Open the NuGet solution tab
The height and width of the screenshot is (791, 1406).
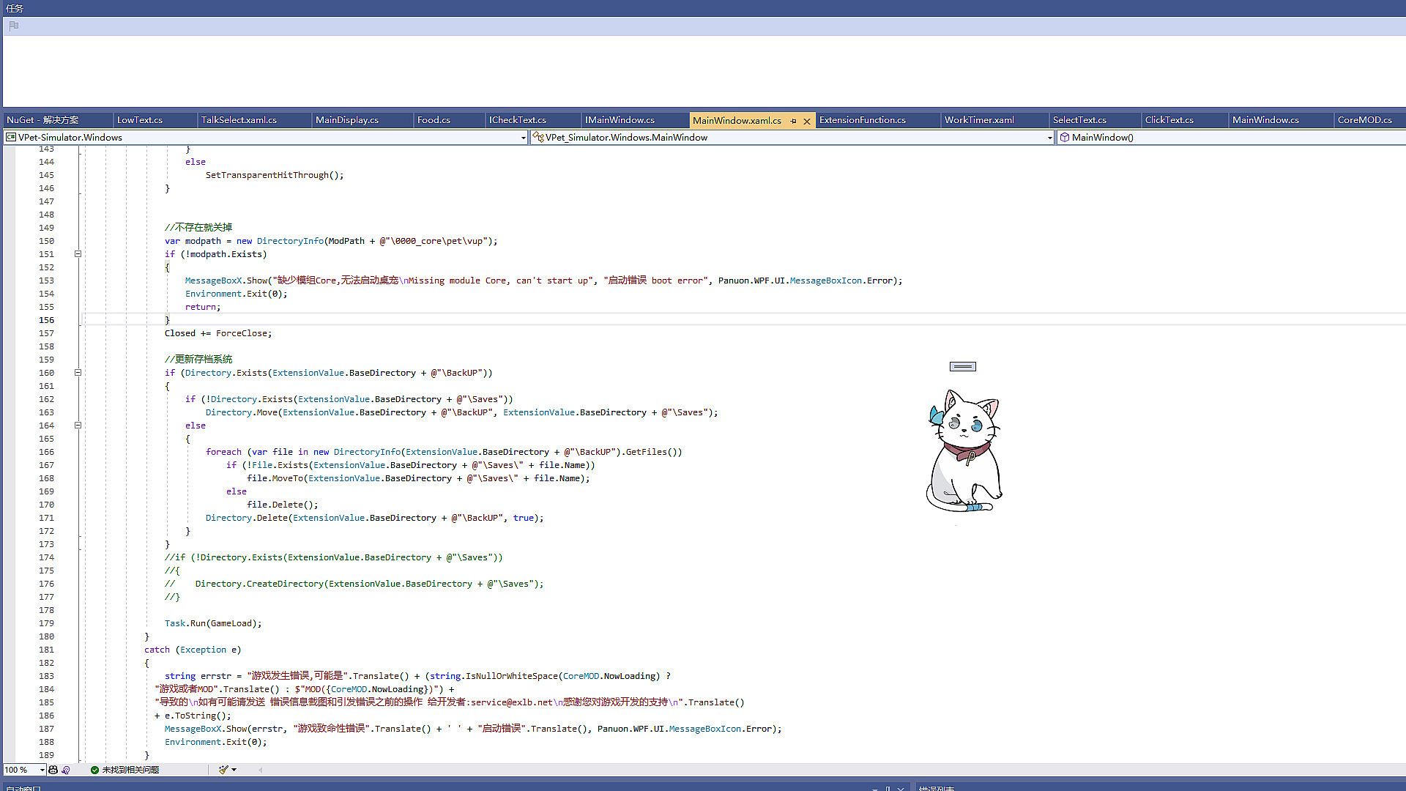42,120
